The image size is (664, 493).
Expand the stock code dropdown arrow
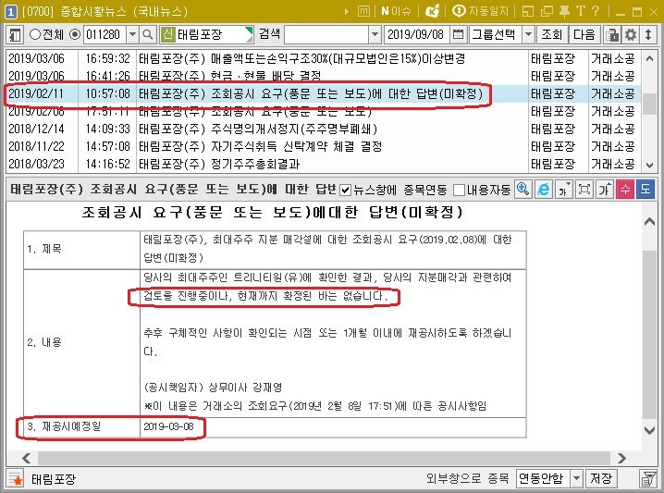point(132,34)
